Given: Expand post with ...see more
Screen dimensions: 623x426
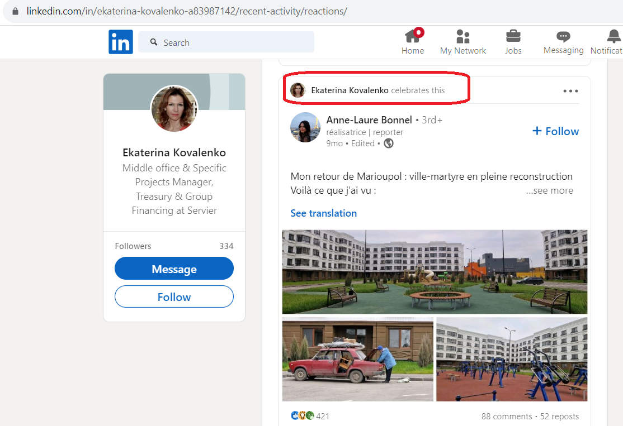Looking at the screenshot, I should pos(550,190).
